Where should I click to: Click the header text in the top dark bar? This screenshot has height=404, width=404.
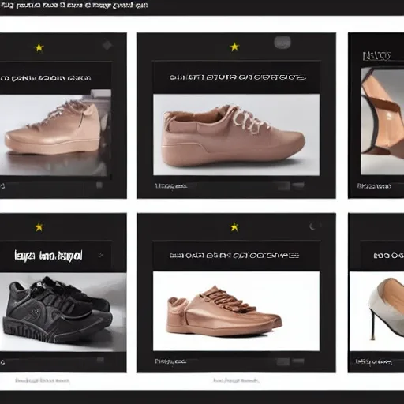point(74,6)
